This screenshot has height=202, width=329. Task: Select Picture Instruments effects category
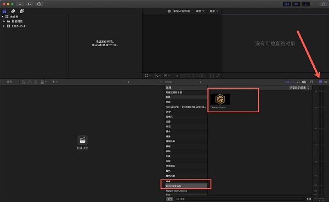(x=186, y=191)
